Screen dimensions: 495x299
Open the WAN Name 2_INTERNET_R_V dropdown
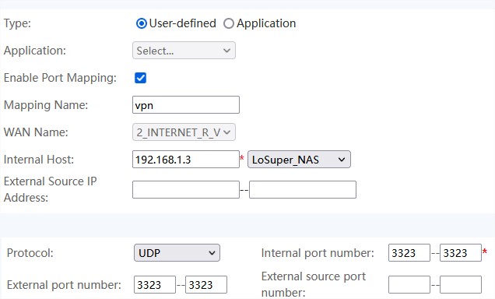tap(184, 132)
